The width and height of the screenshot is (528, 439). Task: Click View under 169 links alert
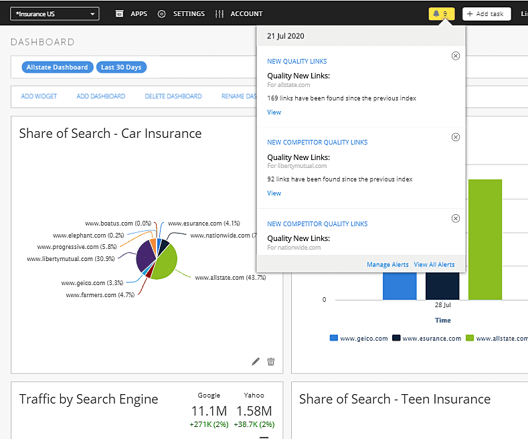pyautogui.click(x=274, y=112)
